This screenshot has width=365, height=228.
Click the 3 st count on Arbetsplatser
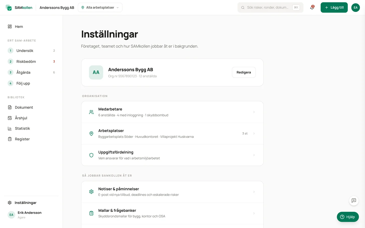pos(245,134)
